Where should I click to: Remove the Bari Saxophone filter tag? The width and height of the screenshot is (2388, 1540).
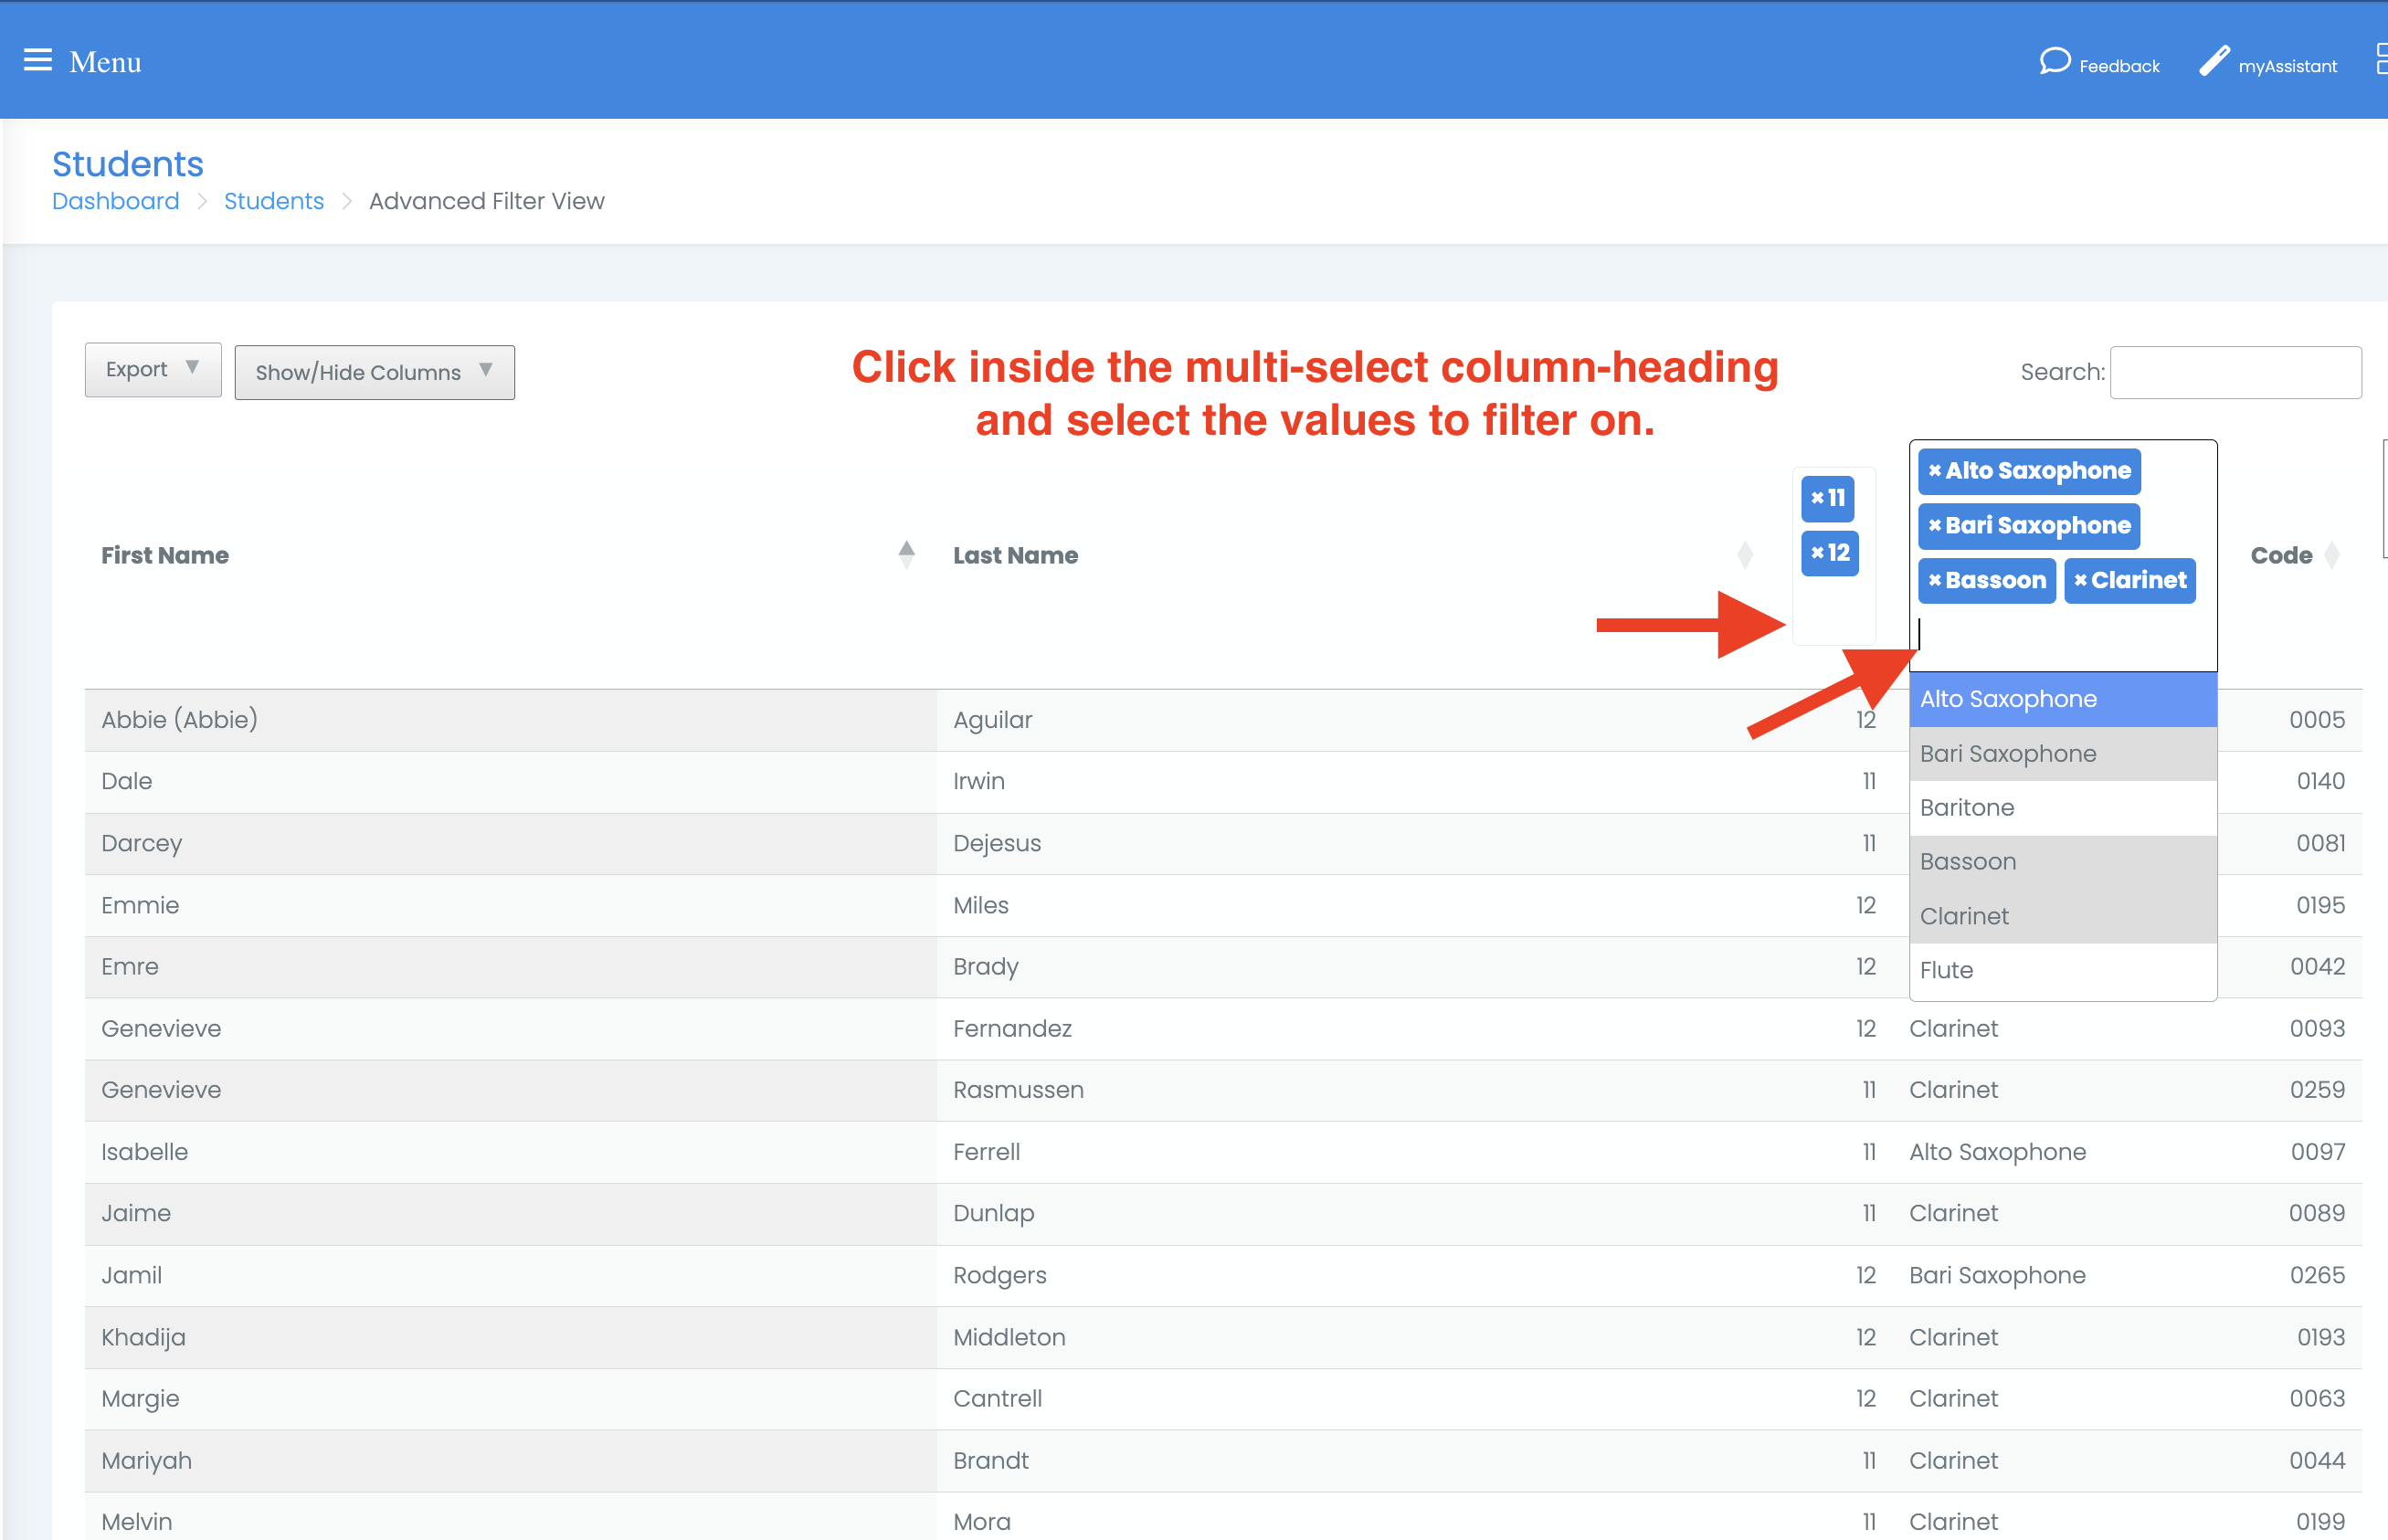click(x=1935, y=526)
